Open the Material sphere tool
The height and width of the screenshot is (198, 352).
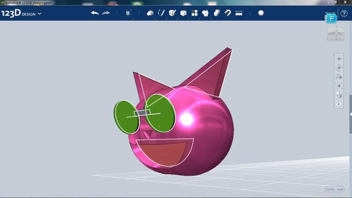261,13
